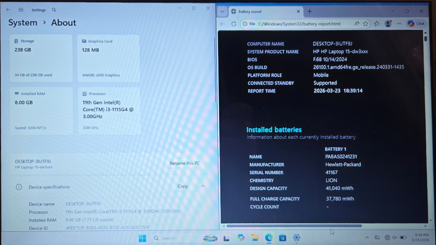Click the Edge horizontal scrollbar thumb

point(294,226)
